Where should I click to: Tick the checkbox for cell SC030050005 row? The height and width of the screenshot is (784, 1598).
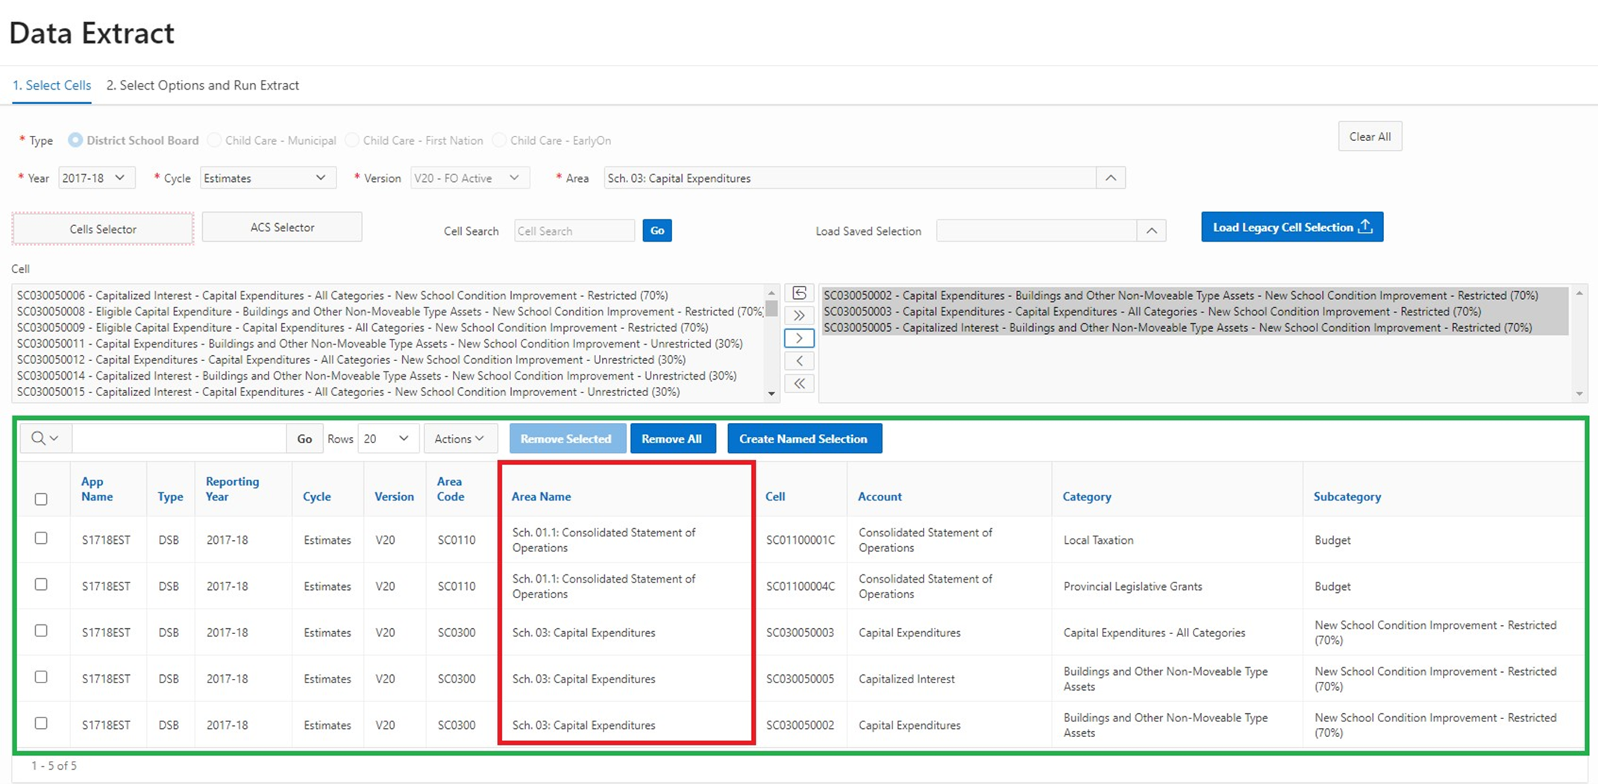[41, 677]
